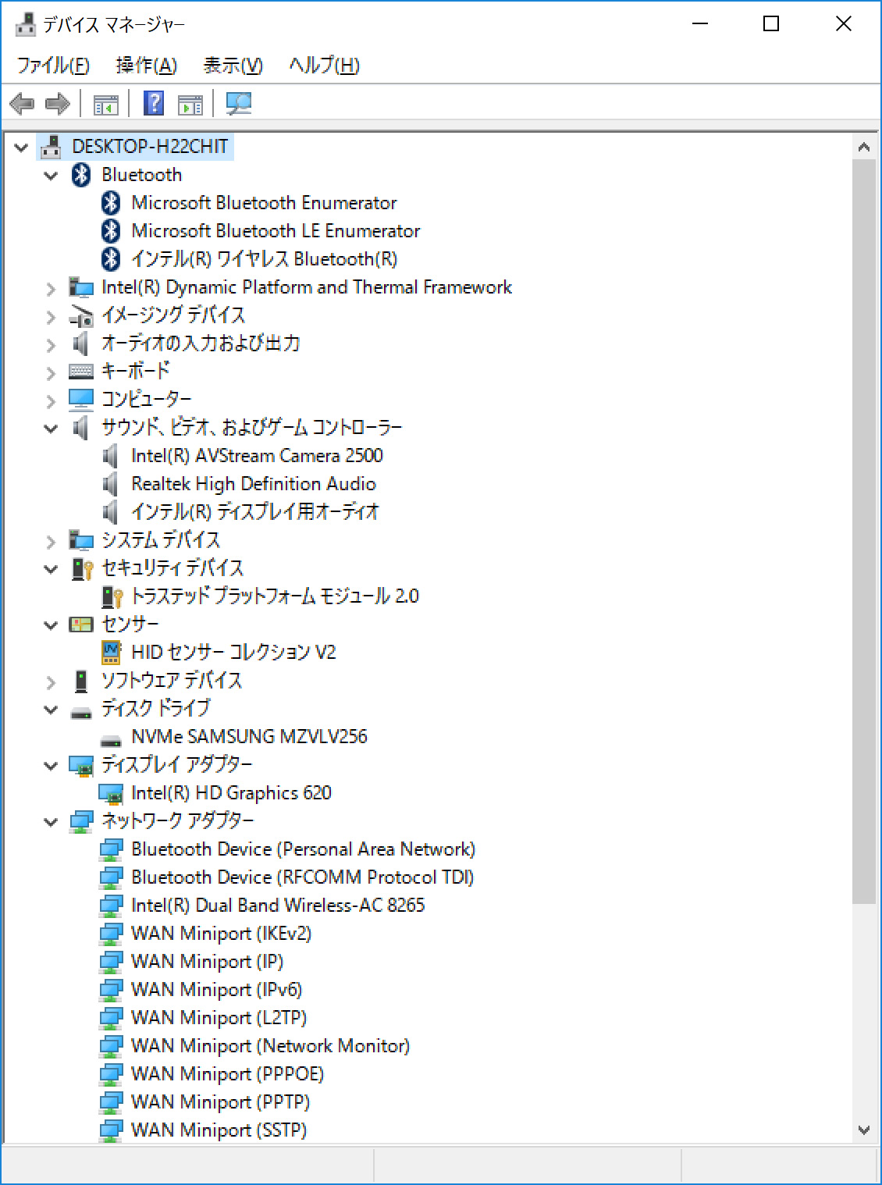Select インテル(R) ディスプレイ用オーディオ

pyautogui.click(x=255, y=512)
